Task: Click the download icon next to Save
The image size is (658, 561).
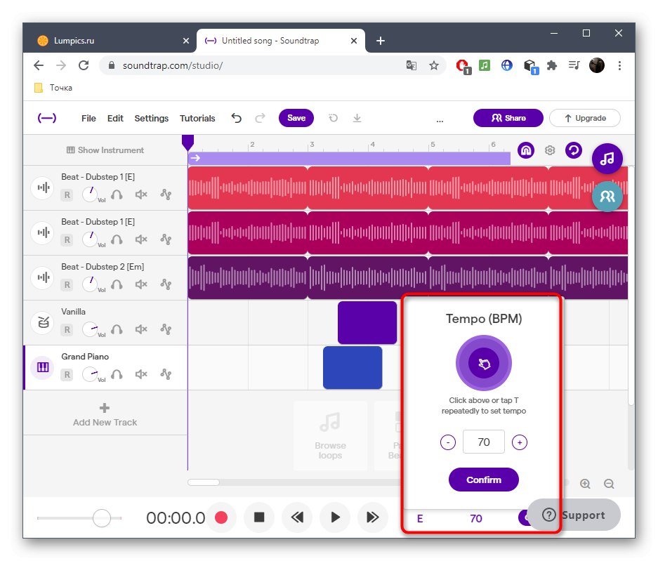Action: [x=357, y=119]
